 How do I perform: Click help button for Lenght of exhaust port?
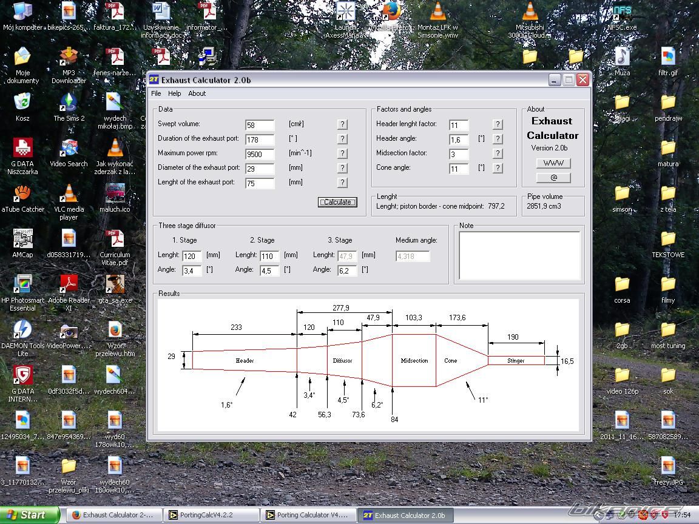(342, 182)
